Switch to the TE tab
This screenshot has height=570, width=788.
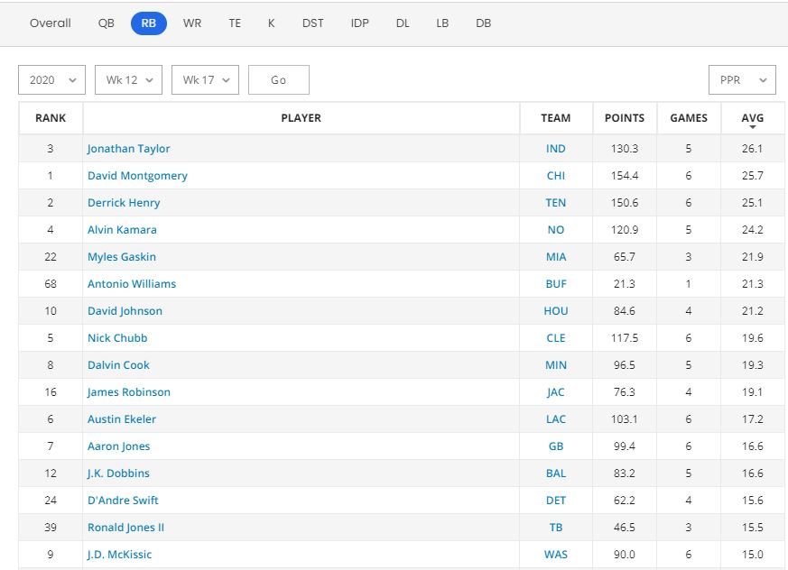pyautogui.click(x=235, y=23)
